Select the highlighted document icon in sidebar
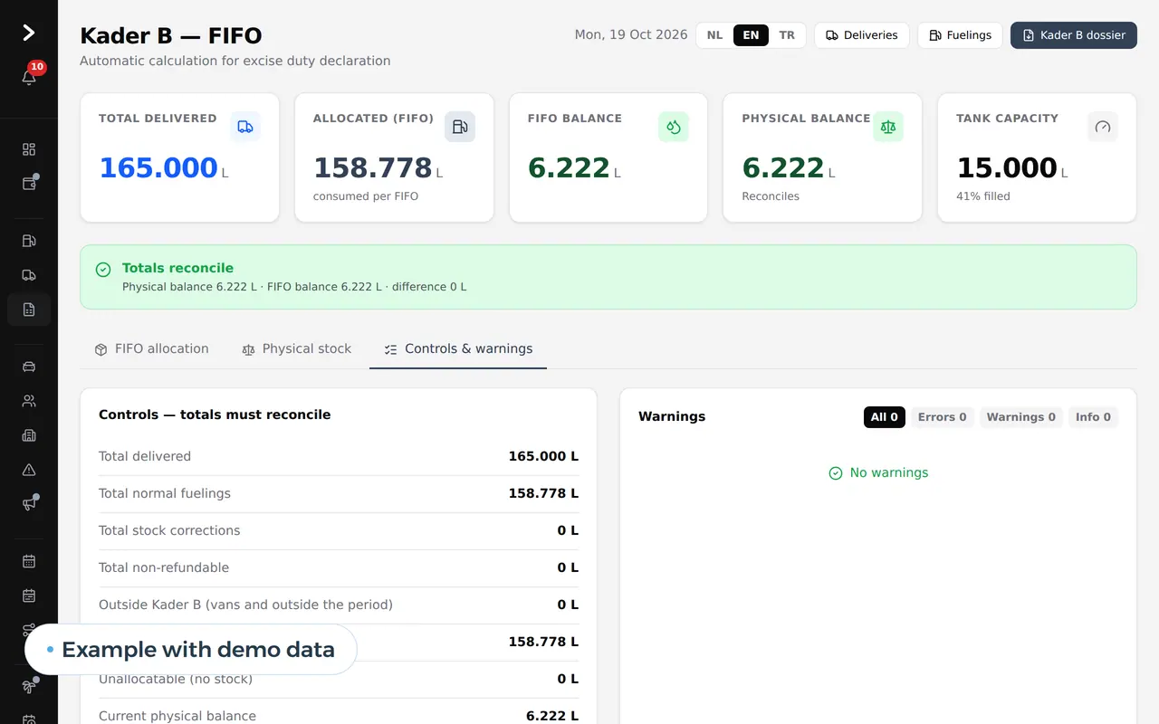The height and width of the screenshot is (724, 1159). click(29, 310)
